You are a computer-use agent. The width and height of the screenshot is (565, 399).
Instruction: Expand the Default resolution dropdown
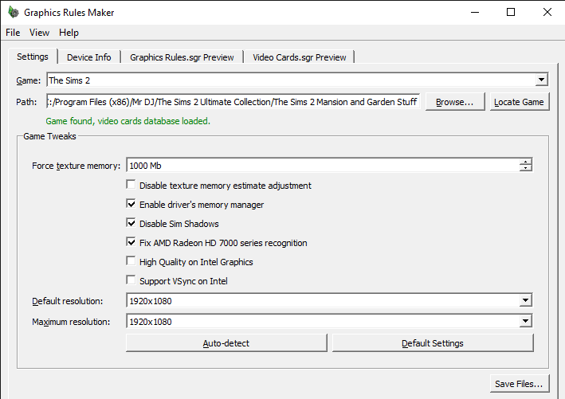(525, 301)
